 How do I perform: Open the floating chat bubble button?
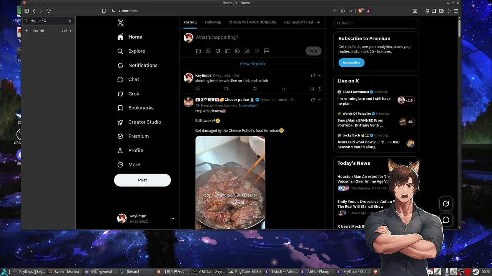(x=446, y=220)
